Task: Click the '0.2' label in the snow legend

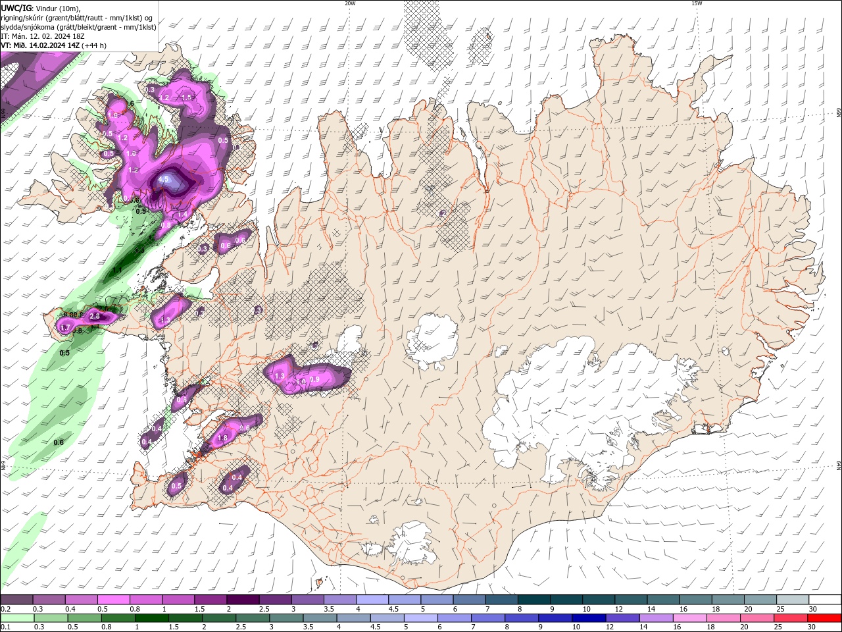Action: (x=5, y=609)
